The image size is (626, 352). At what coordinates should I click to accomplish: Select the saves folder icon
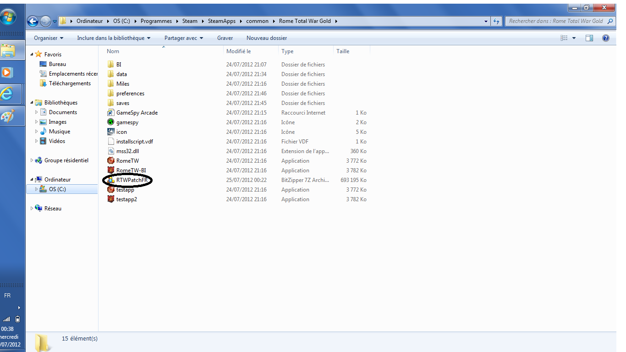pos(110,103)
